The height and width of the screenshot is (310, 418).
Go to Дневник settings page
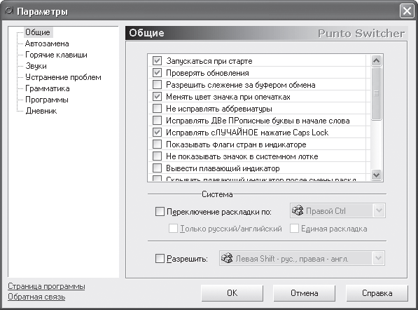click(41, 111)
